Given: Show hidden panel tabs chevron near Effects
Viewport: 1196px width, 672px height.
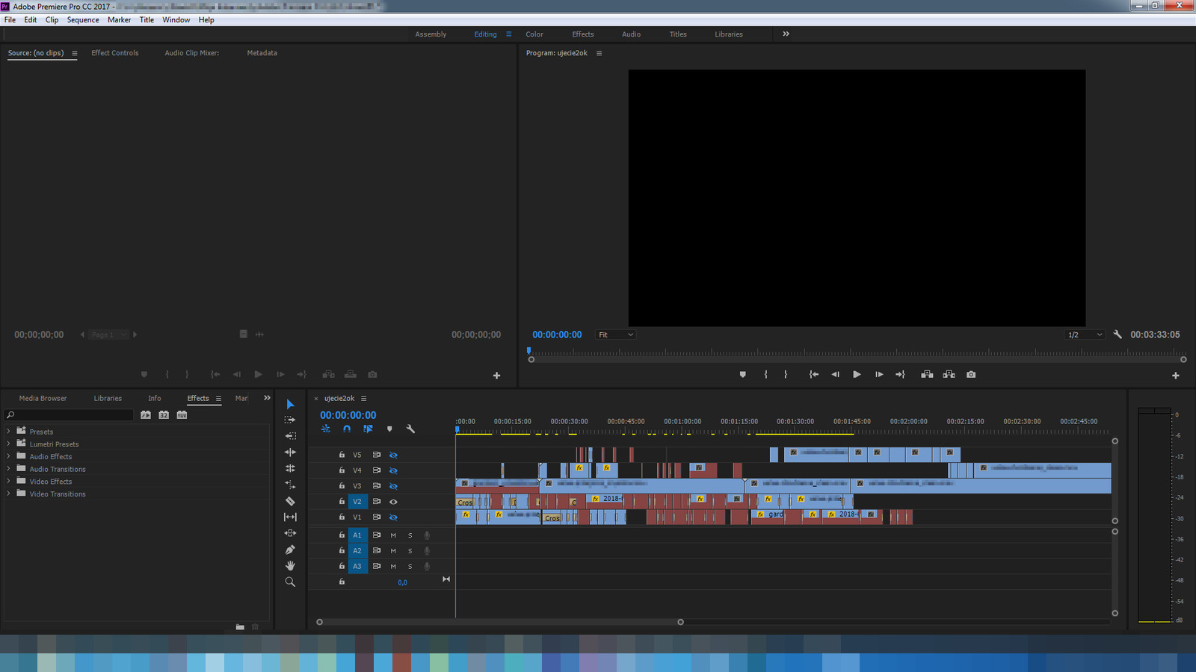Looking at the screenshot, I should pos(267,398).
